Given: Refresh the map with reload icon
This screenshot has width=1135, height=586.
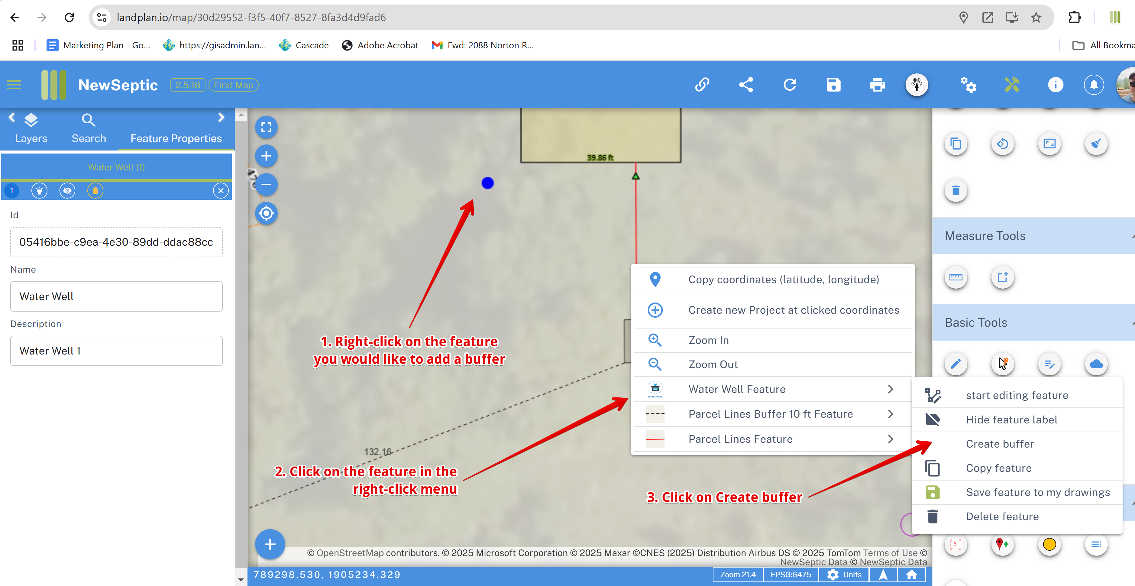Looking at the screenshot, I should 790,85.
